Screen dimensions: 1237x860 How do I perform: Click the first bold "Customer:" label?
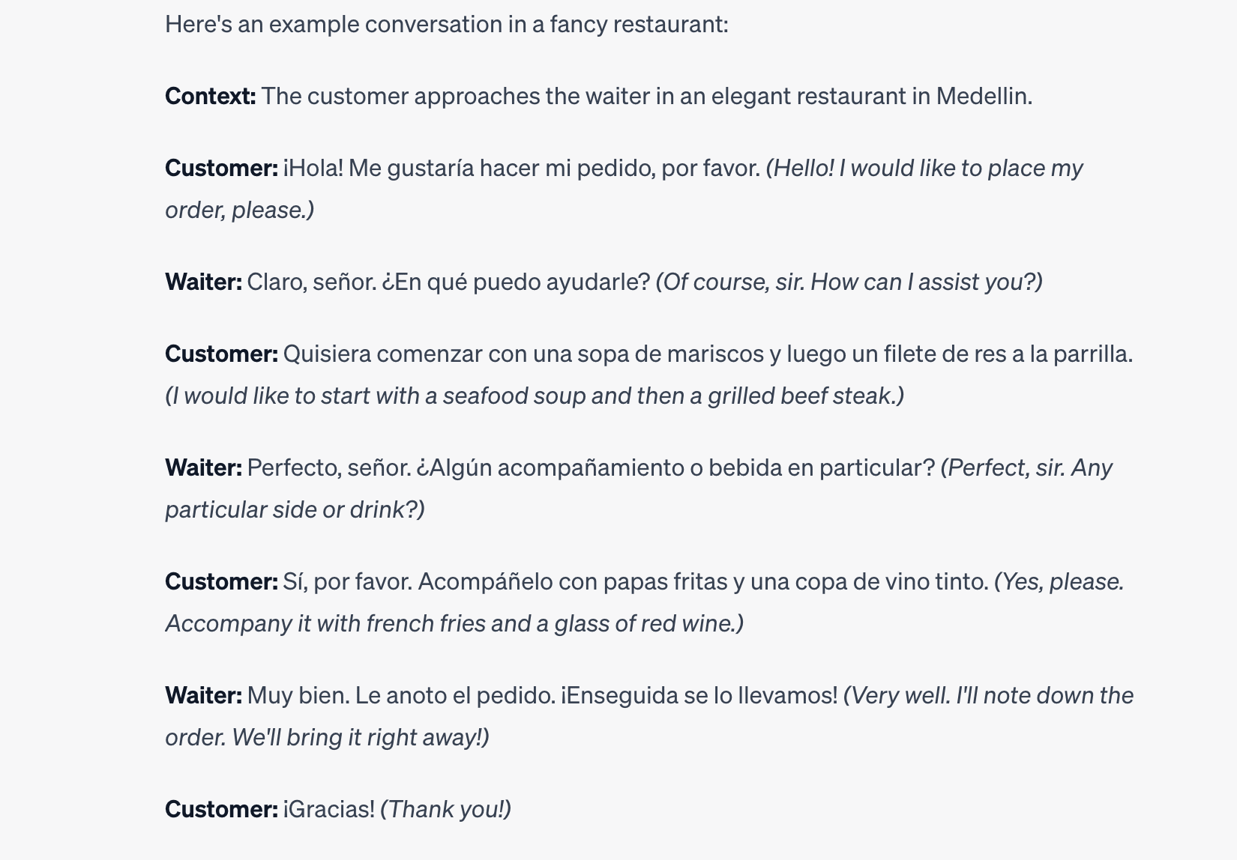(x=221, y=169)
